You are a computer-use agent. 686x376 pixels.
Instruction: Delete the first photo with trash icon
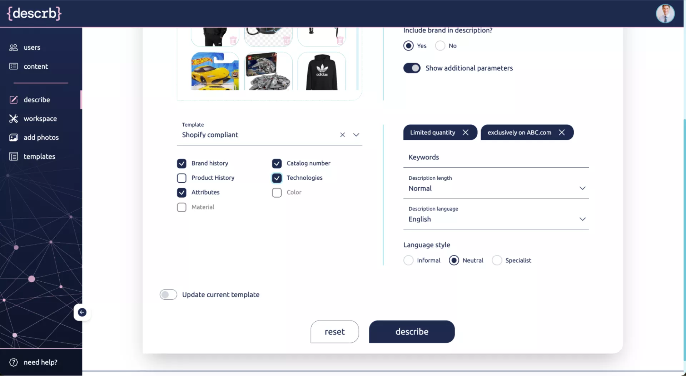pos(233,40)
